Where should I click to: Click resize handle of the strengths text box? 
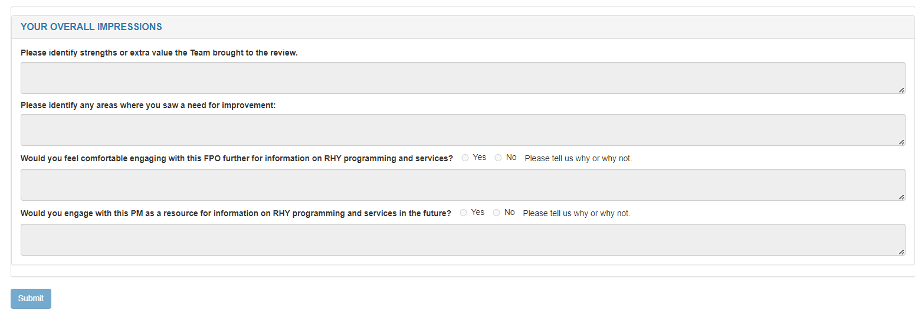click(901, 90)
